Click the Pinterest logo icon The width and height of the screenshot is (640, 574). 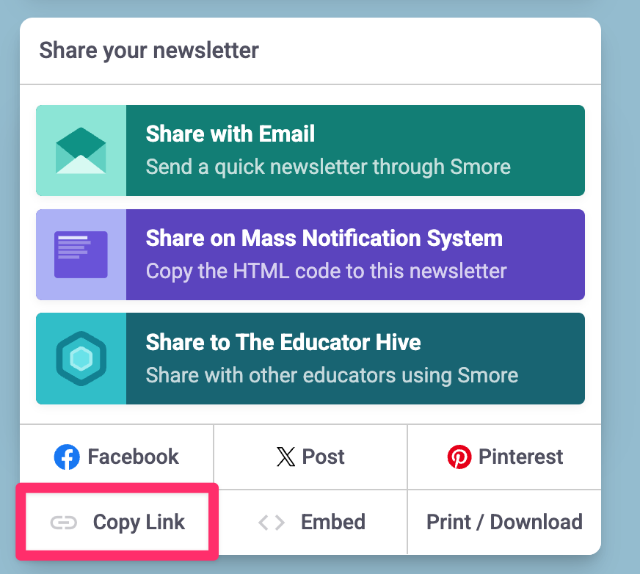click(459, 457)
